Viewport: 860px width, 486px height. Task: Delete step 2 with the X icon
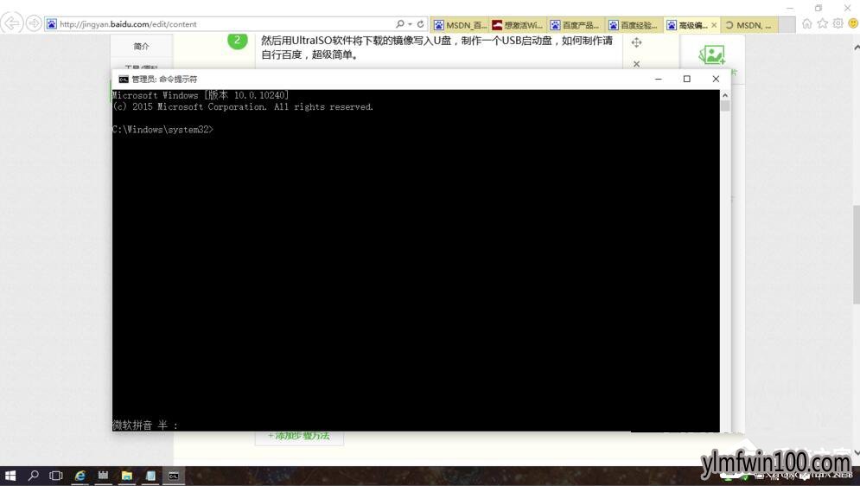coord(636,64)
